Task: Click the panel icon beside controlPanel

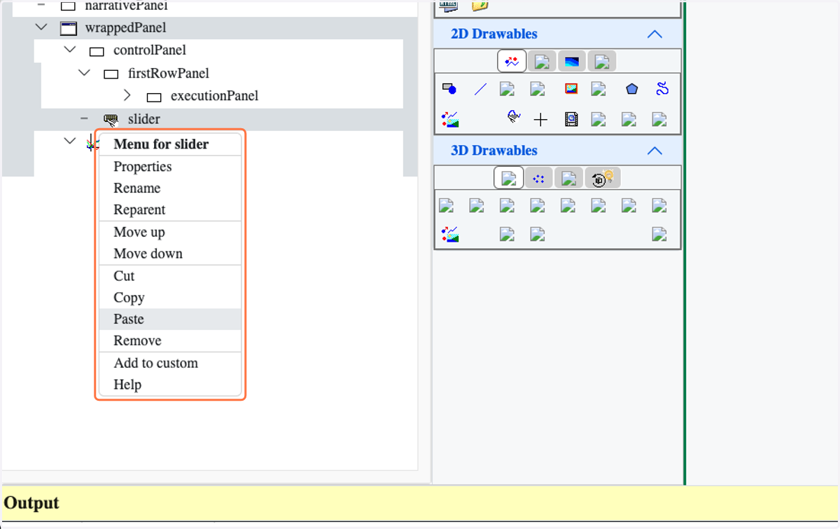Action: tap(97, 51)
